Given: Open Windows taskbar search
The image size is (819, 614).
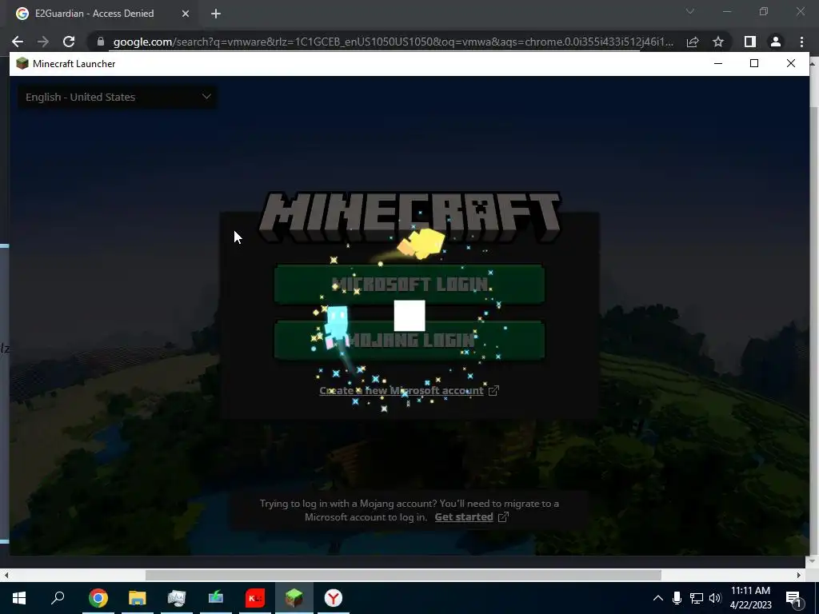Looking at the screenshot, I should click(58, 598).
